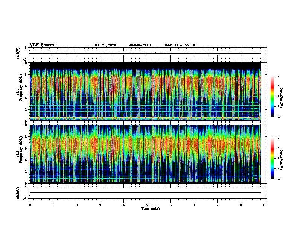
Task: Select the "start UT = 22:10:1" text
Action: click(182, 45)
